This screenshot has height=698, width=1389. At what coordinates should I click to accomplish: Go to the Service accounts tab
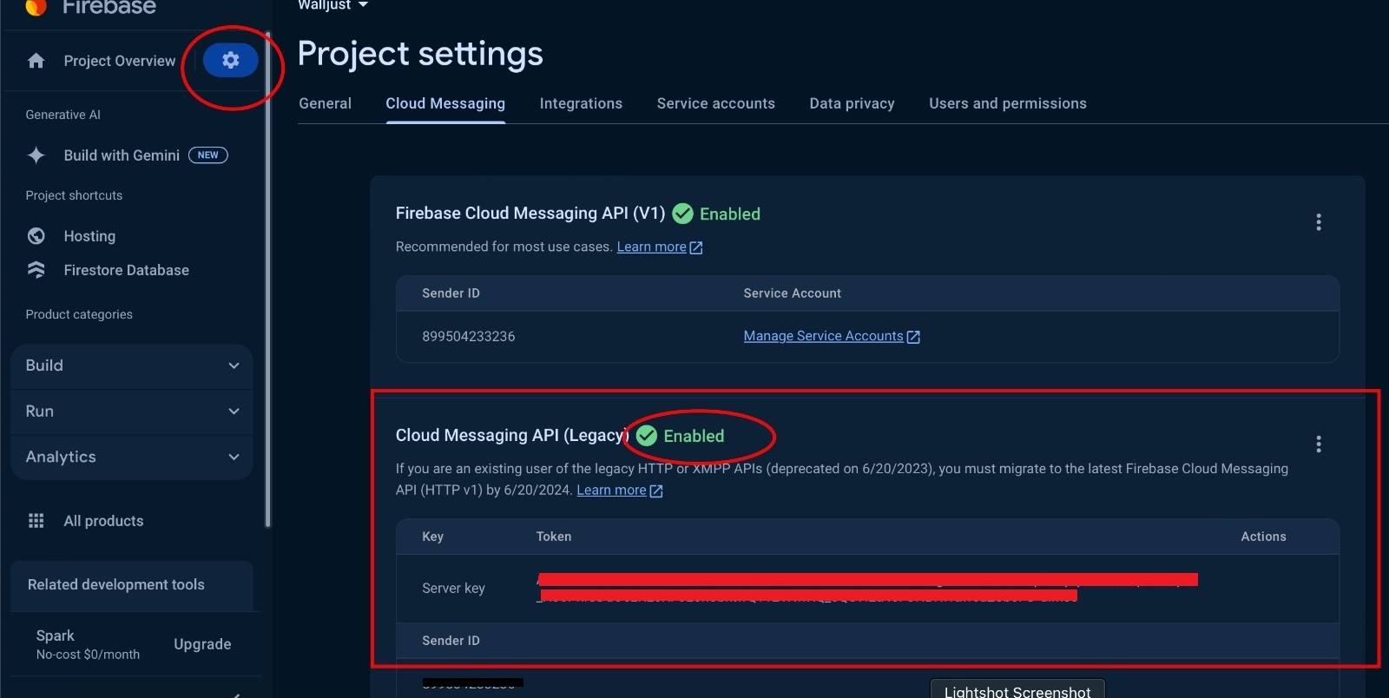[716, 103]
